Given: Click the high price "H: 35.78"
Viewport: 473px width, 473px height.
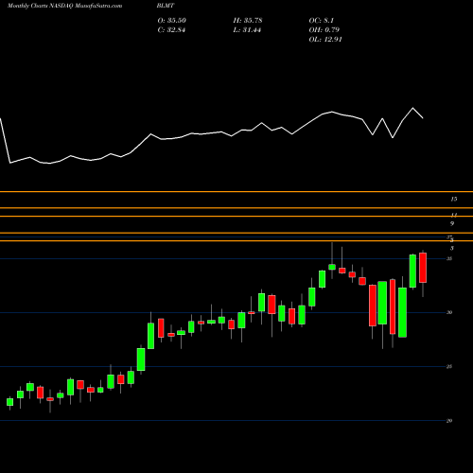Looking at the screenshot, I should point(248,21).
